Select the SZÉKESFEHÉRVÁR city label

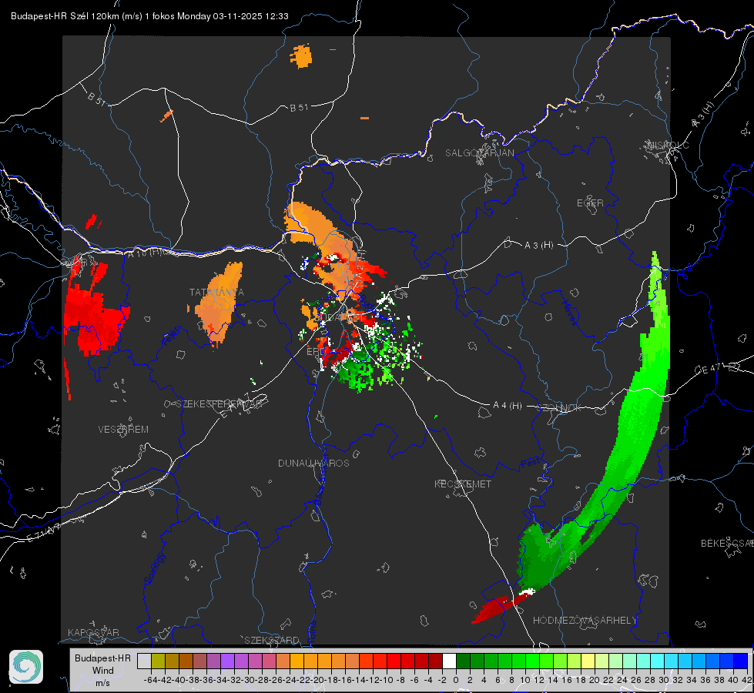[x=219, y=404]
